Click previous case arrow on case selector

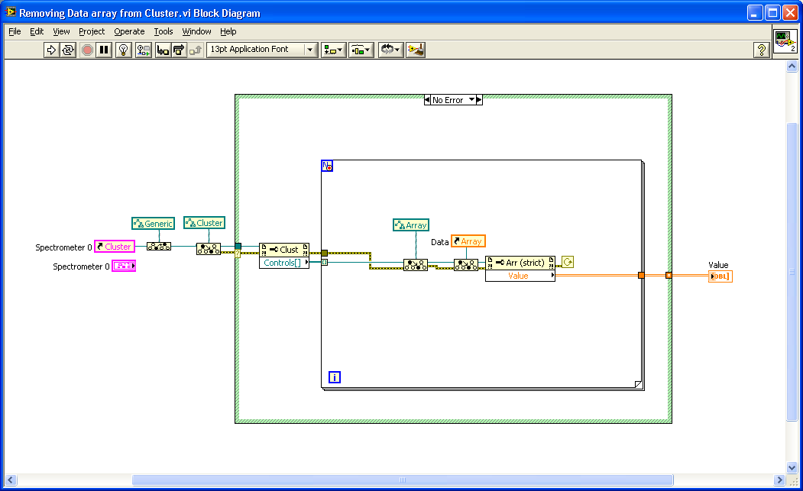[428, 100]
